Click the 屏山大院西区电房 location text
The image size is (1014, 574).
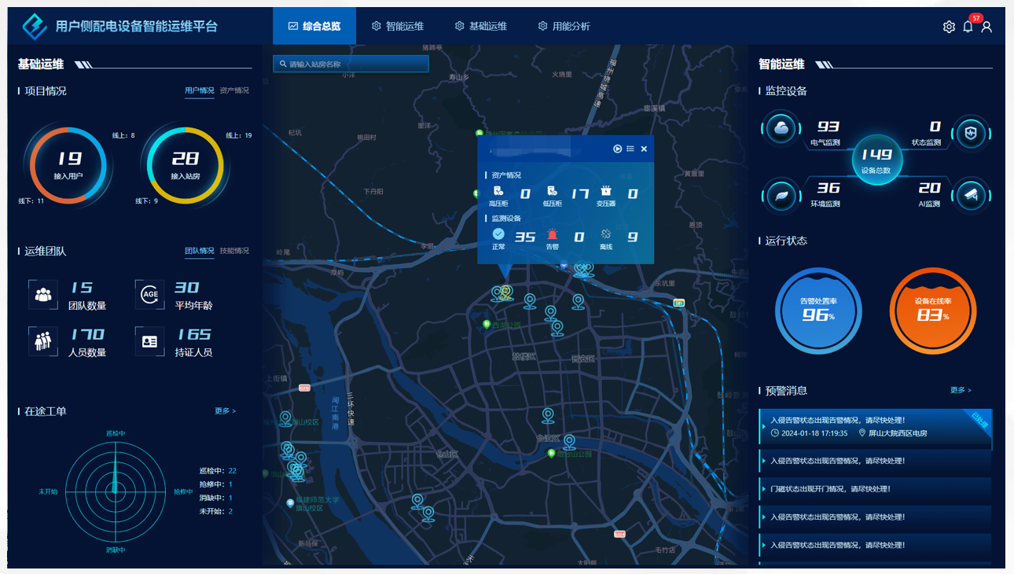898,433
